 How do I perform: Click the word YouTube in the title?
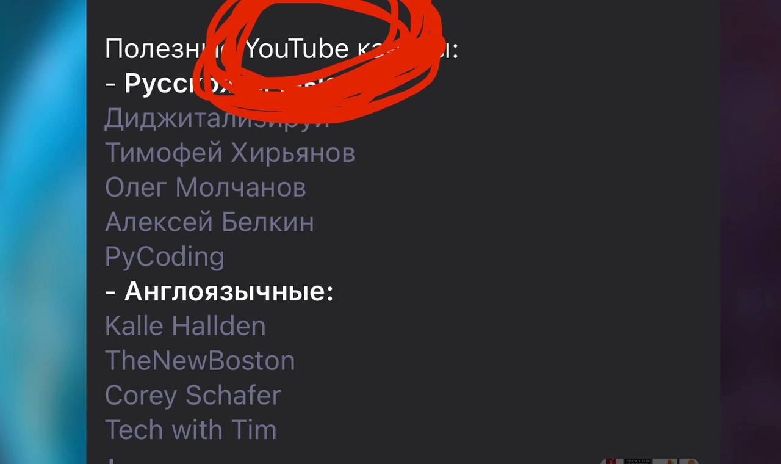[x=297, y=49]
